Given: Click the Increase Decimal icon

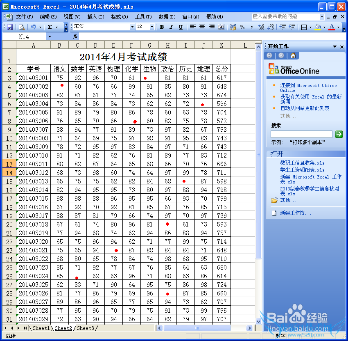Looking at the screenshot, I should [x=261, y=27].
